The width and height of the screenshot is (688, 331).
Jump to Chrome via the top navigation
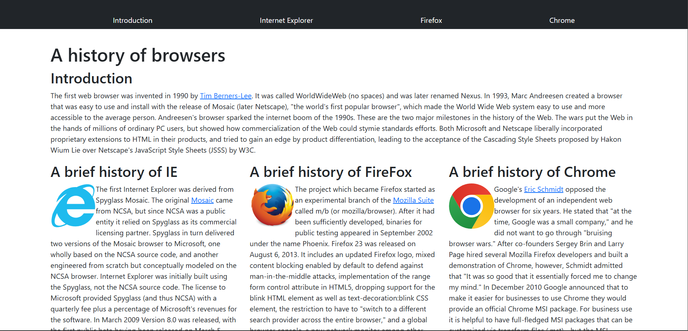pos(562,20)
